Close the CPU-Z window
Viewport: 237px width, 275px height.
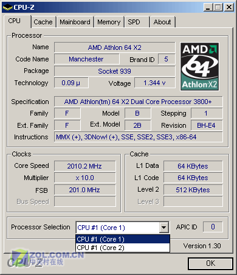pos(229,7)
